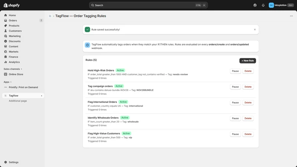Click the Content image icon
297x167 pixels.
click(6, 46)
